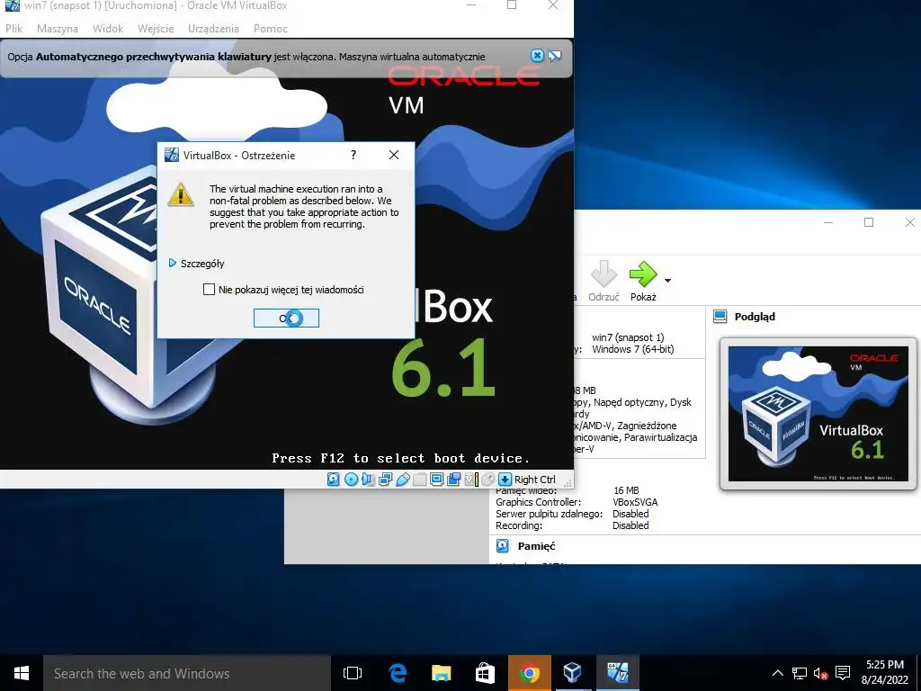Screen dimensions: 921x691
Task: Click the network adapters status icon
Action: pyautogui.click(x=385, y=480)
